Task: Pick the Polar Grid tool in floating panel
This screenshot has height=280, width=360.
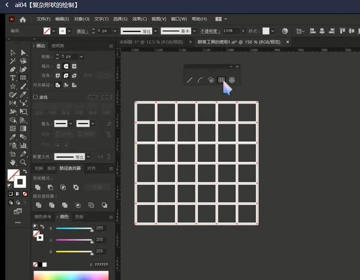Action: [232, 80]
